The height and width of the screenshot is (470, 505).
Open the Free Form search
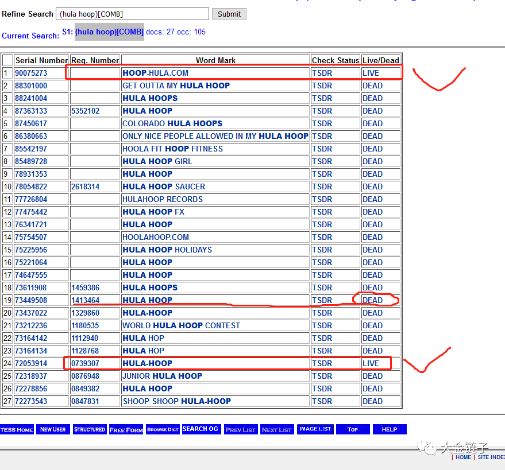click(x=126, y=429)
